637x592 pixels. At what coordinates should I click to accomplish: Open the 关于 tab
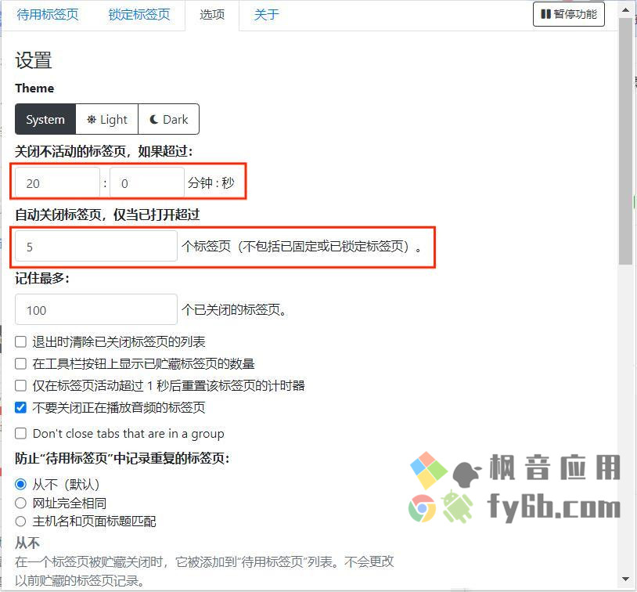tap(267, 15)
